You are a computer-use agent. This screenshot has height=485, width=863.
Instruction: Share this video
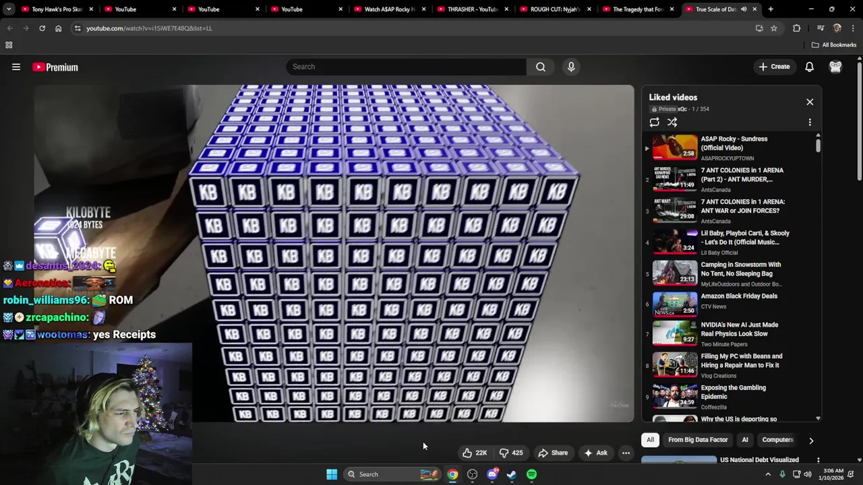click(x=553, y=453)
